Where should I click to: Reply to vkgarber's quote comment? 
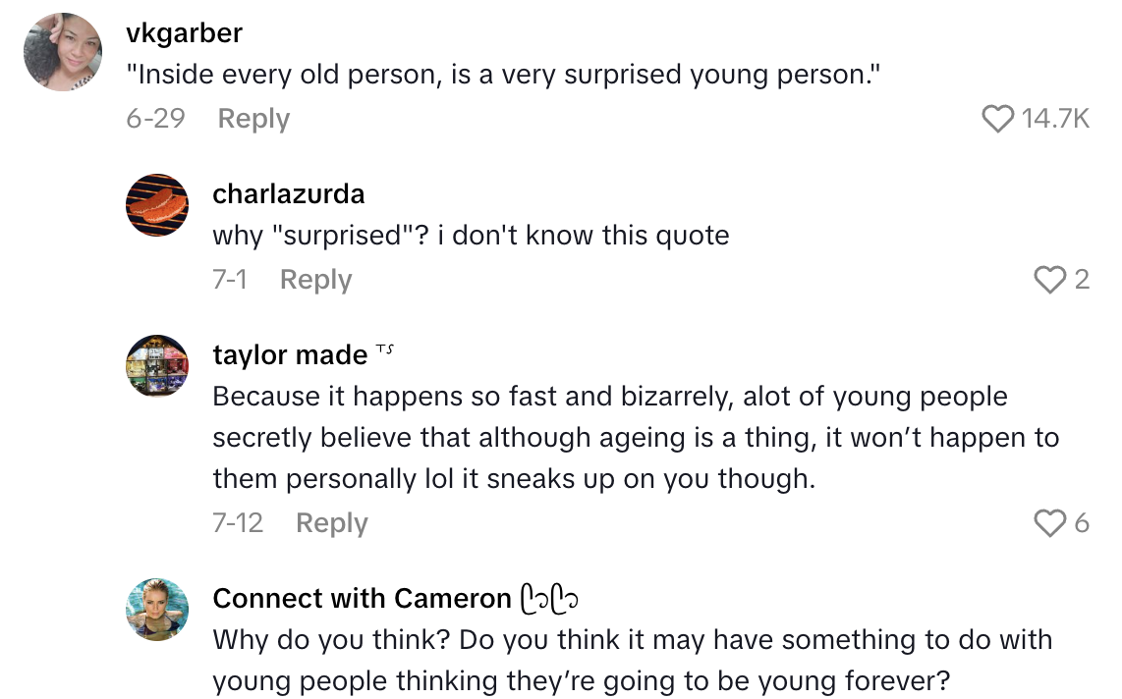(x=253, y=119)
